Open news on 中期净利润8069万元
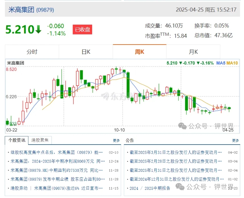Viewport: 244px width, 198px height. (57, 161)
